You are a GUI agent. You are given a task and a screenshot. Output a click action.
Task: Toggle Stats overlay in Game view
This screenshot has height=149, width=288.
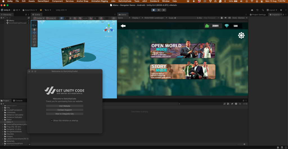(234, 18)
